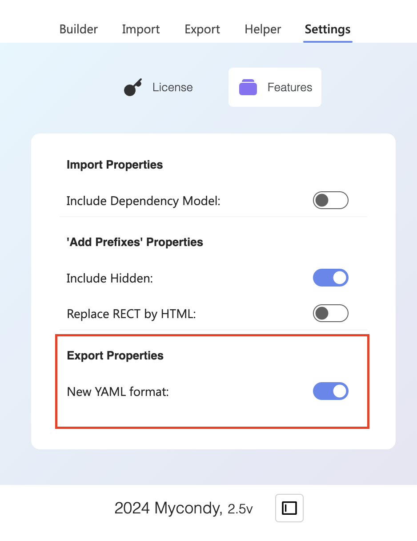Toggle the sidebar panel icon in footer
Image resolution: width=417 pixels, height=541 pixels.
pyautogui.click(x=289, y=508)
